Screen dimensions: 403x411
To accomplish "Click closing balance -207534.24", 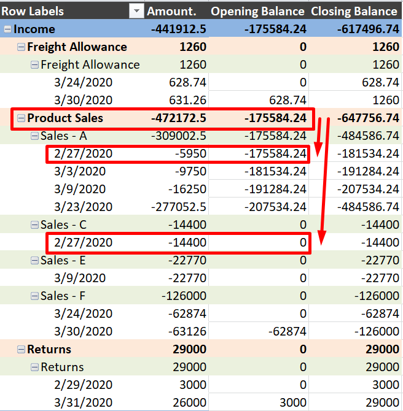I will pos(368,190).
